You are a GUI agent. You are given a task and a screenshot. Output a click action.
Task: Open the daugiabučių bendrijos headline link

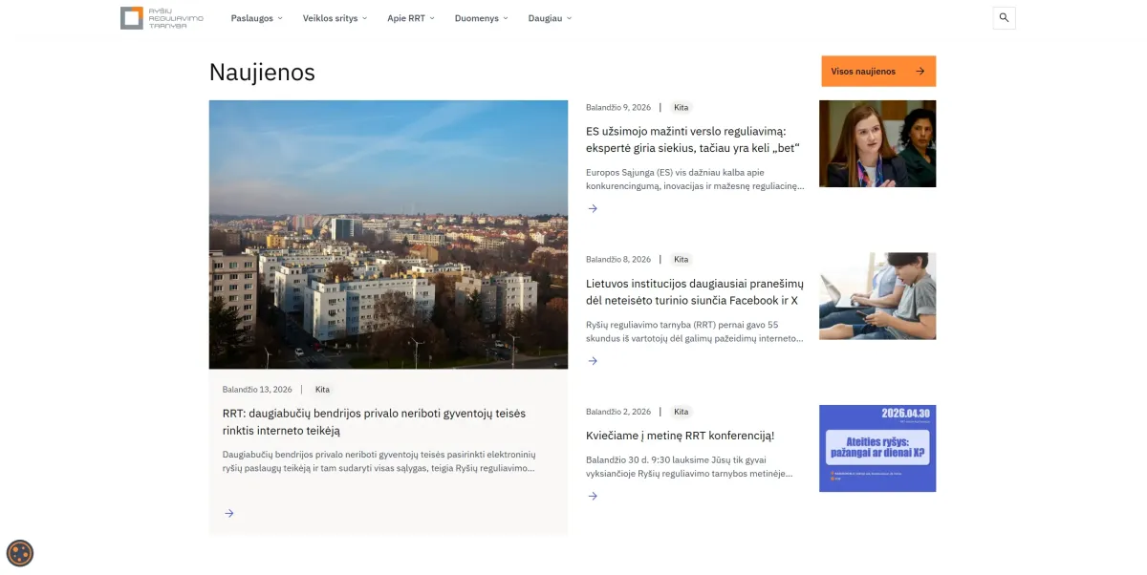tap(374, 422)
